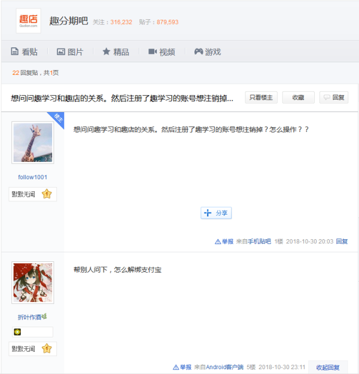Open the 游戏 gamepad tab
The image size is (359, 374).
coord(208,52)
